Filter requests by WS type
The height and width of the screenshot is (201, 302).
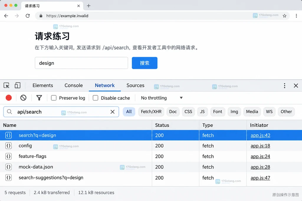[x=269, y=112]
